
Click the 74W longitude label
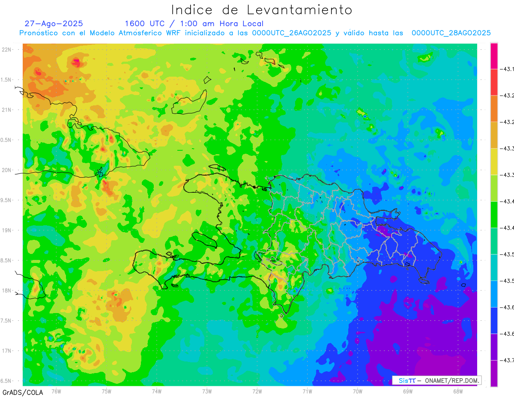click(157, 391)
